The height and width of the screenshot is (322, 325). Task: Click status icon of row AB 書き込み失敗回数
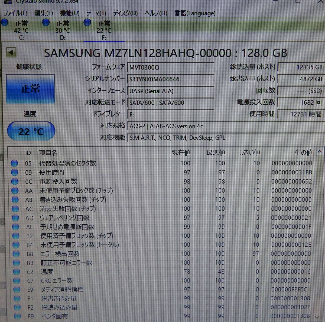pyautogui.click(x=15, y=200)
